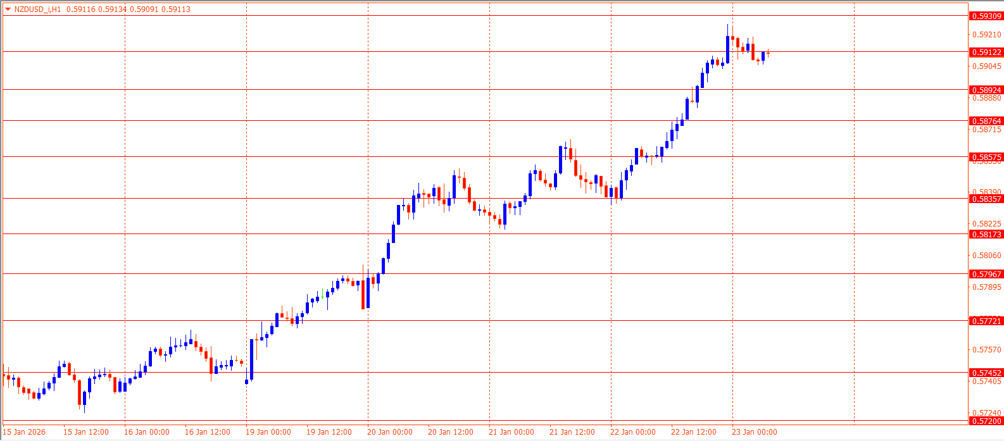
Task: Select the NZDUSD_i,H1 symbol title text
Action: [37, 9]
